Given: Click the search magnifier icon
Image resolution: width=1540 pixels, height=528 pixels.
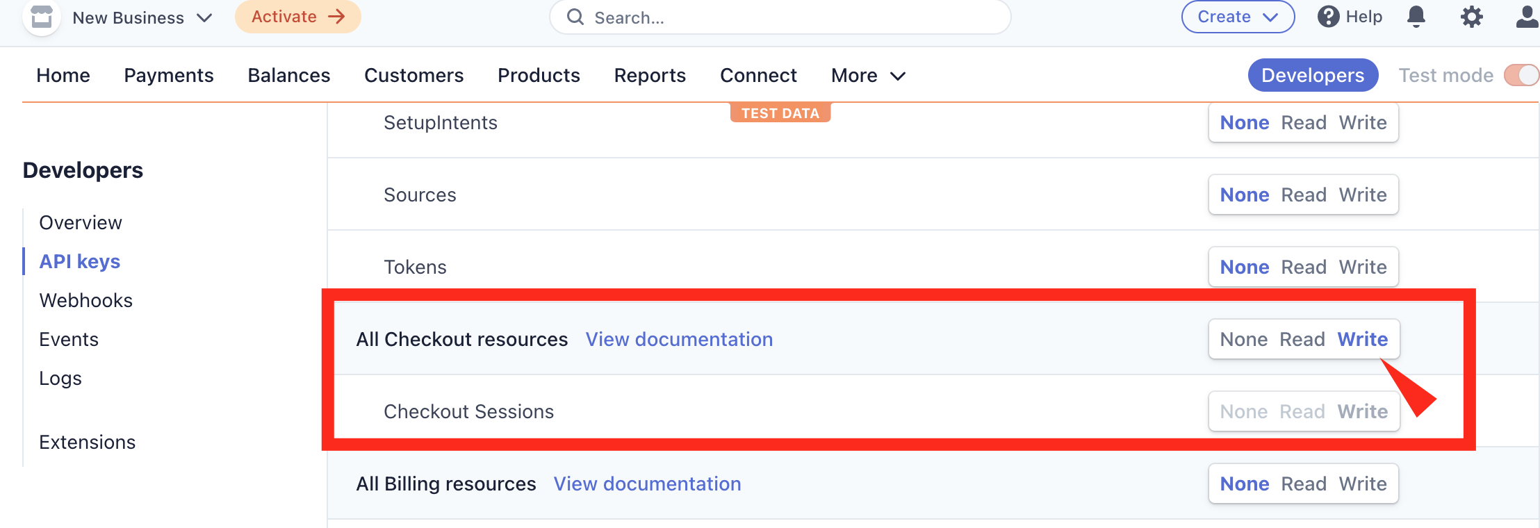Looking at the screenshot, I should [x=575, y=17].
